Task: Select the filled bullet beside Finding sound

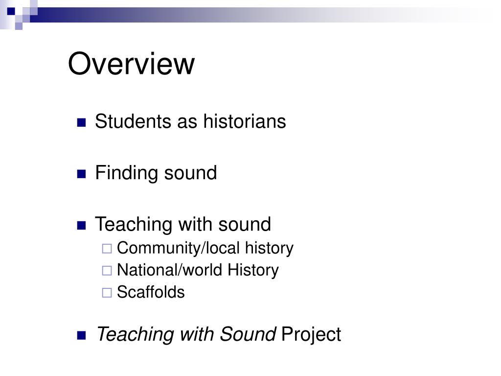Action: coord(82,174)
